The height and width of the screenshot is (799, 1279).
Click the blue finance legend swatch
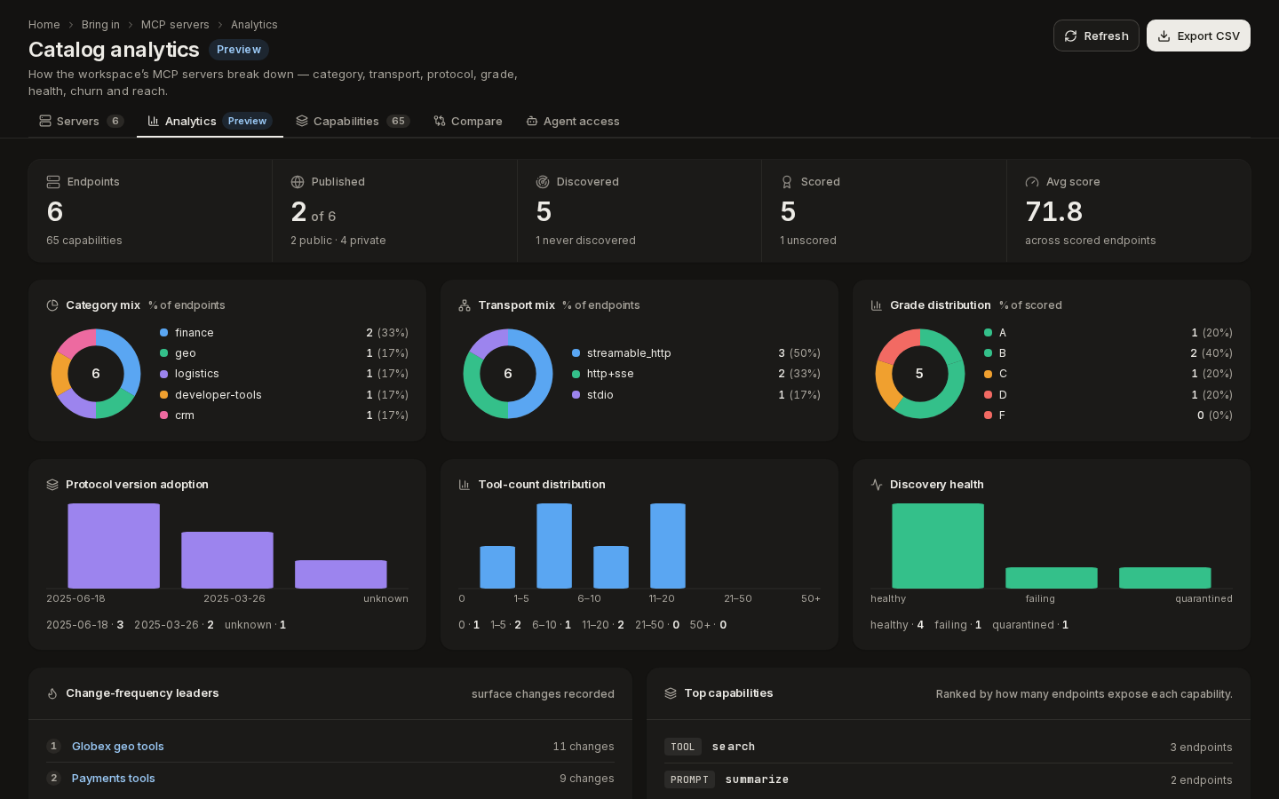point(164,333)
